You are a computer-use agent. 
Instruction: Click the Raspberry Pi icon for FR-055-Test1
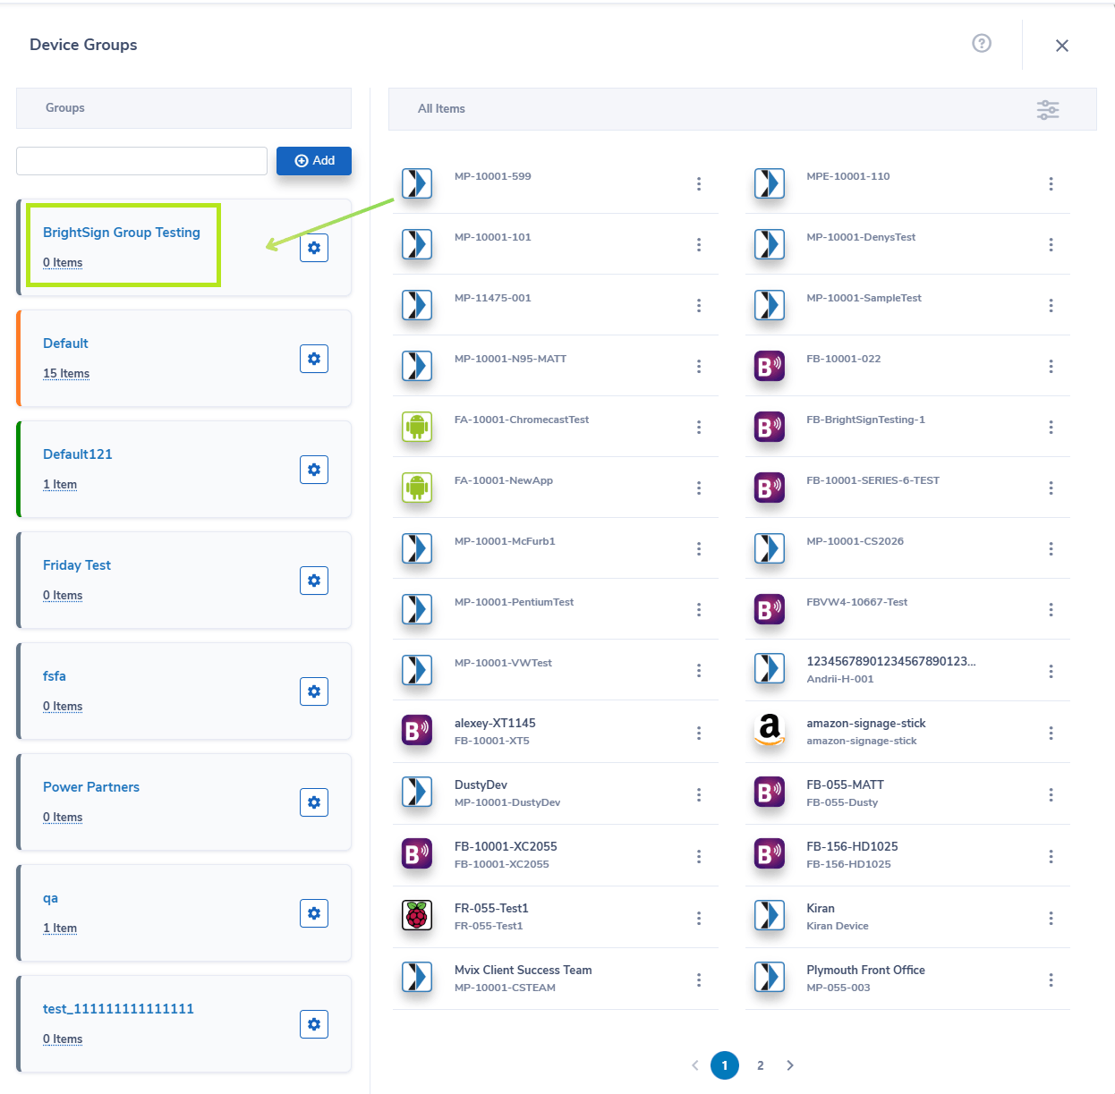coord(417,915)
